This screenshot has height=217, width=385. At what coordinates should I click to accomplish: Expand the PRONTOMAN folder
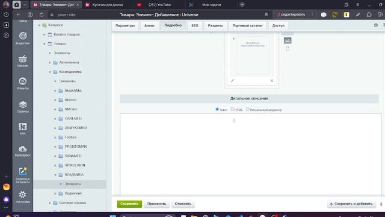[55, 146]
